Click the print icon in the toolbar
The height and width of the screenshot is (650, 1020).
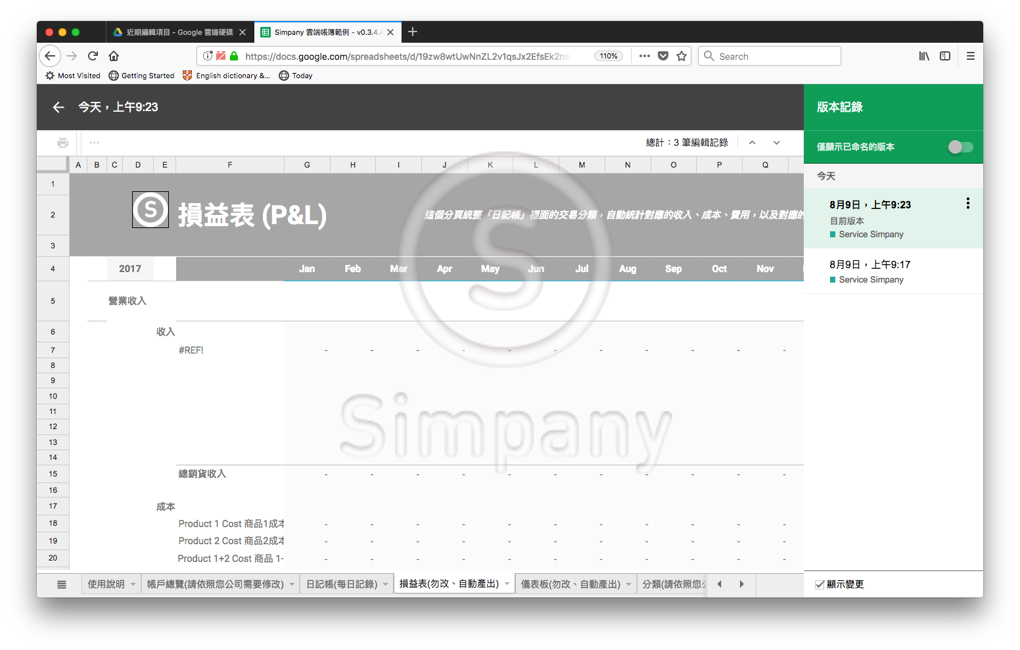[x=63, y=143]
